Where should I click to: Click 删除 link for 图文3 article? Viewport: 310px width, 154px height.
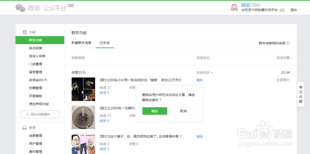tap(200, 137)
